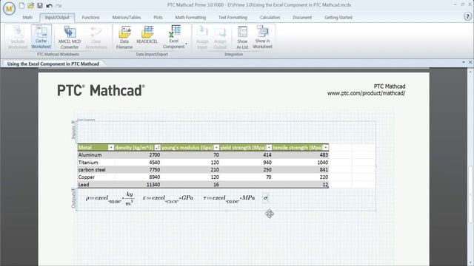Open the yield strength filter dropdown
474x266 pixels.
pyautogui.click(x=269, y=148)
